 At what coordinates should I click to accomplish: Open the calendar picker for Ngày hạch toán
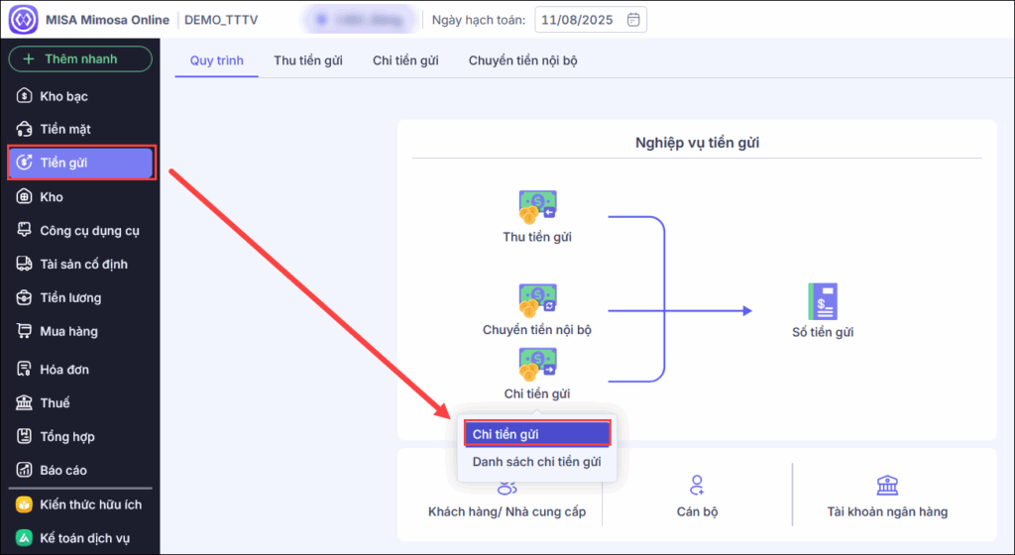[x=633, y=20]
